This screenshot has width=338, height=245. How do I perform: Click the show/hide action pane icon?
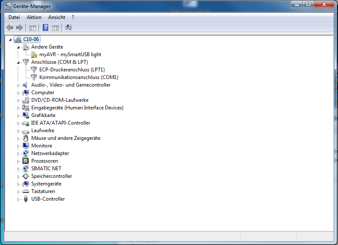tap(55, 28)
